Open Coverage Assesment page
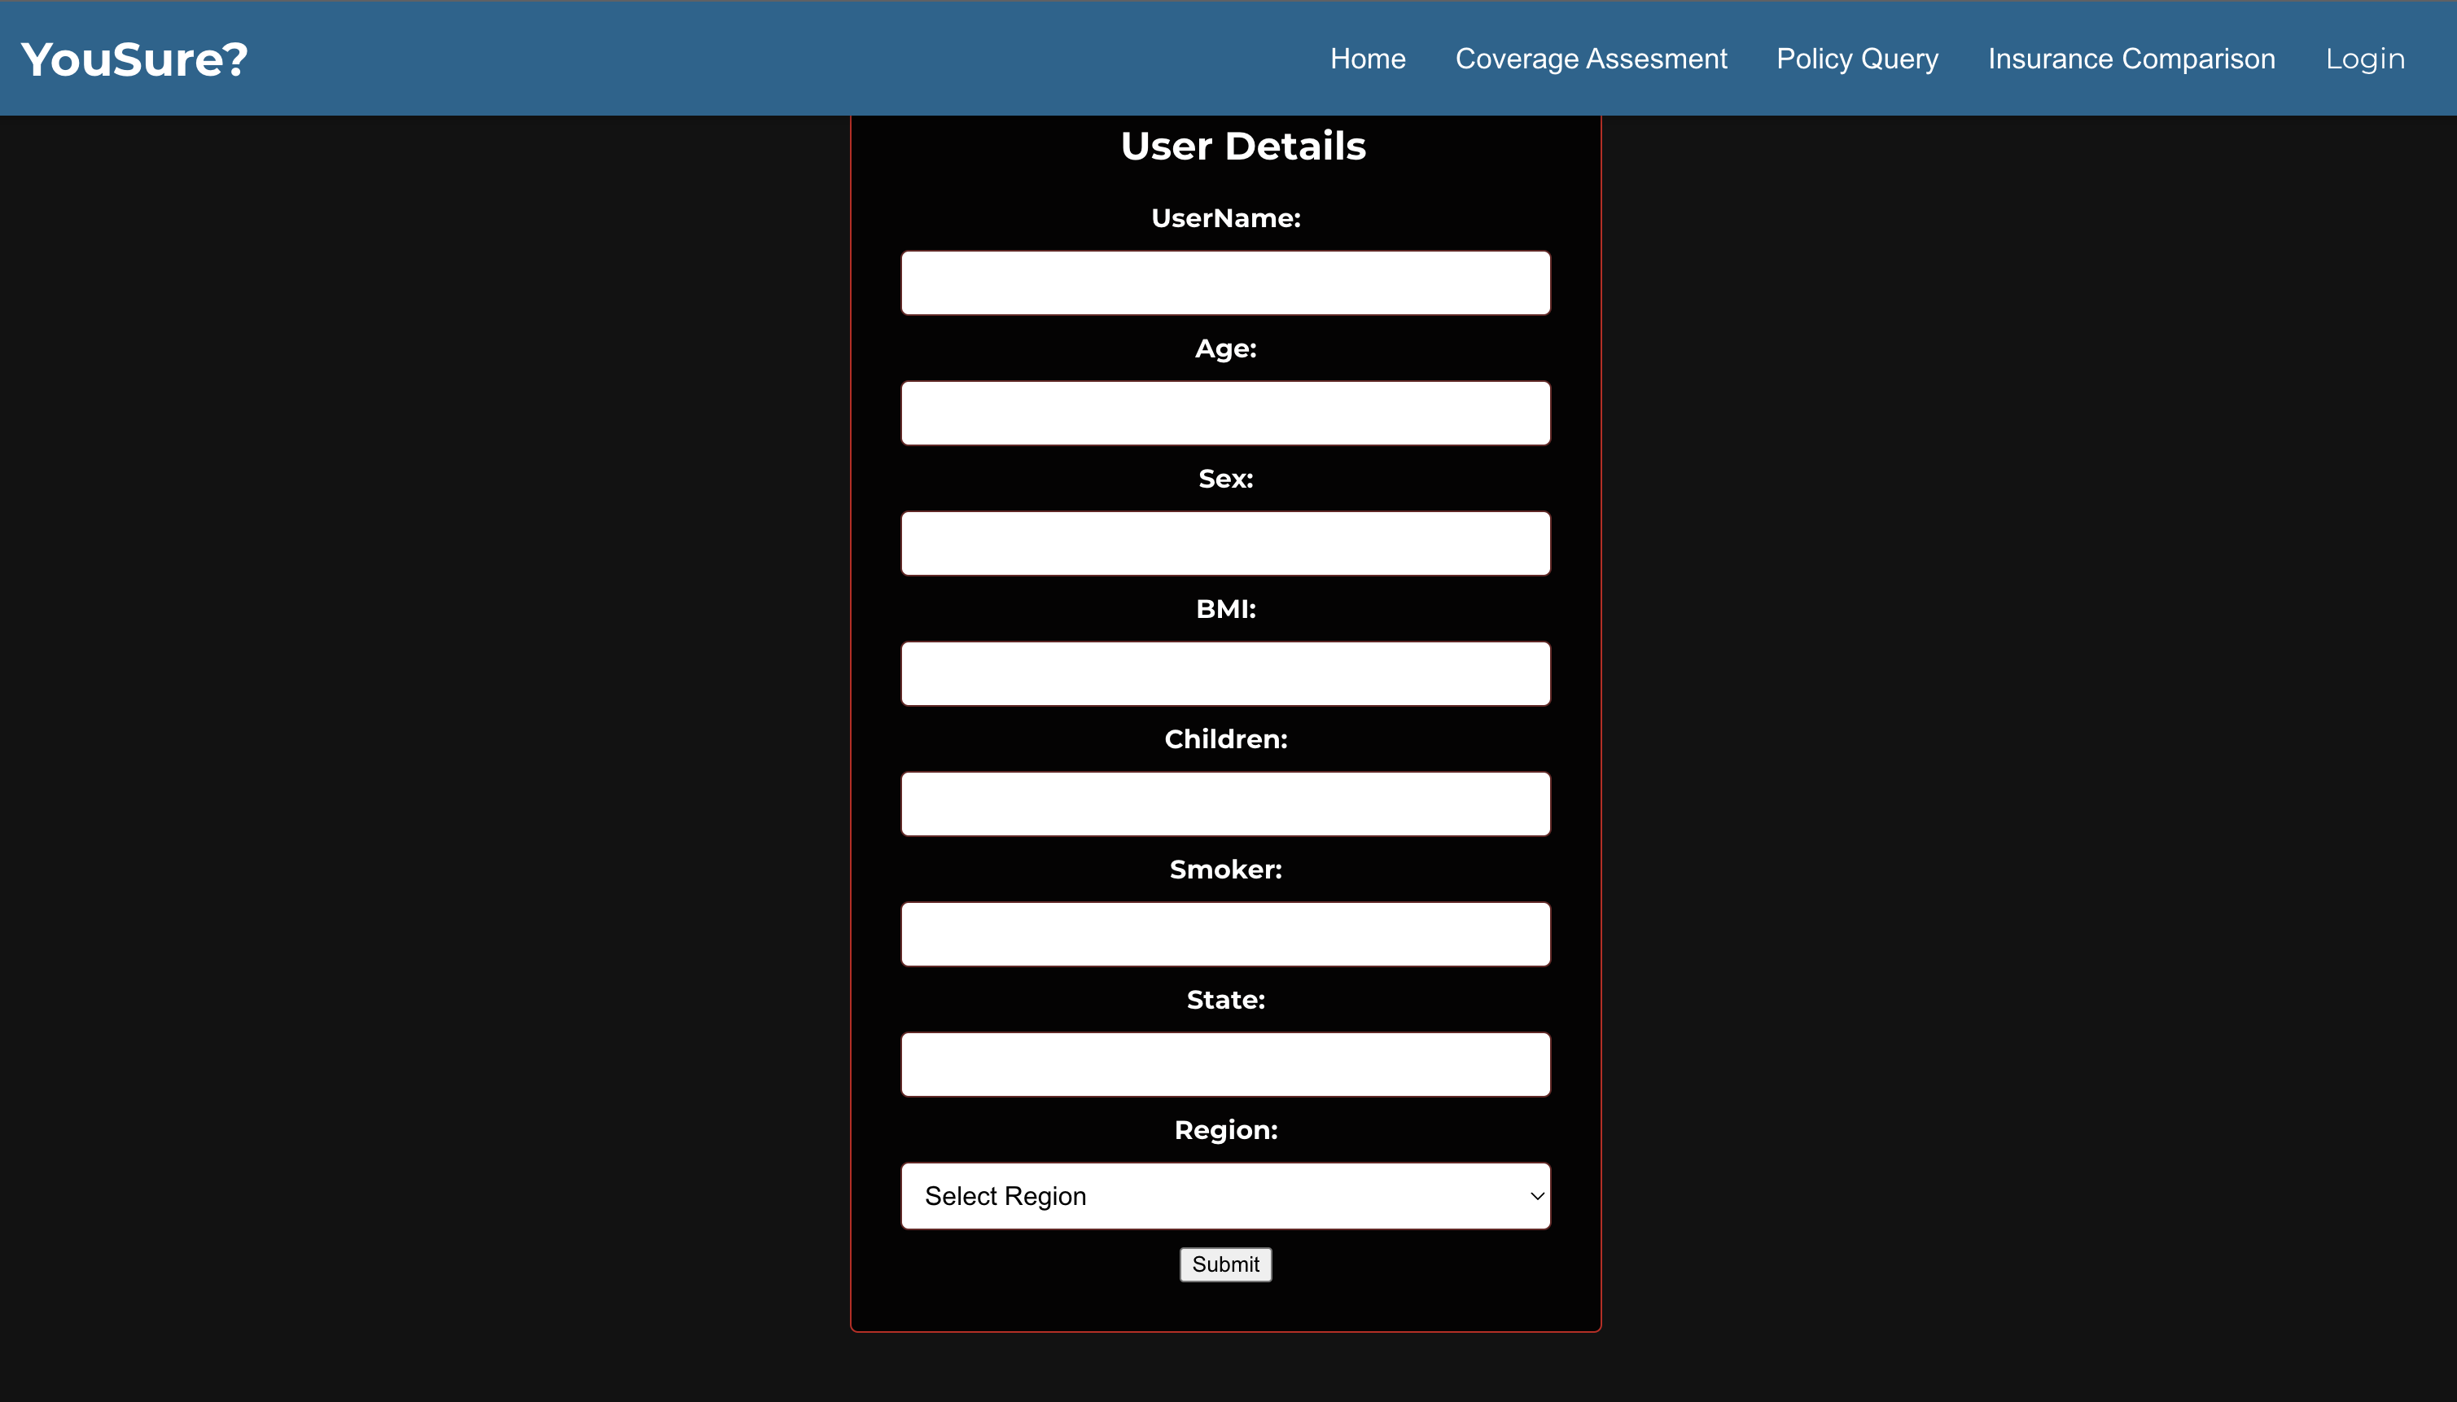The width and height of the screenshot is (2457, 1402). pyautogui.click(x=1591, y=59)
